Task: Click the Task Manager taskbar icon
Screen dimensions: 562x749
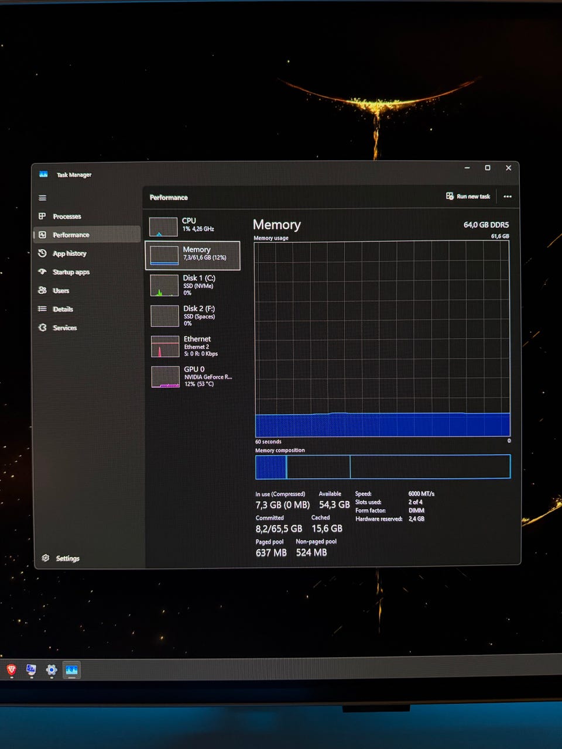Action: click(x=71, y=670)
